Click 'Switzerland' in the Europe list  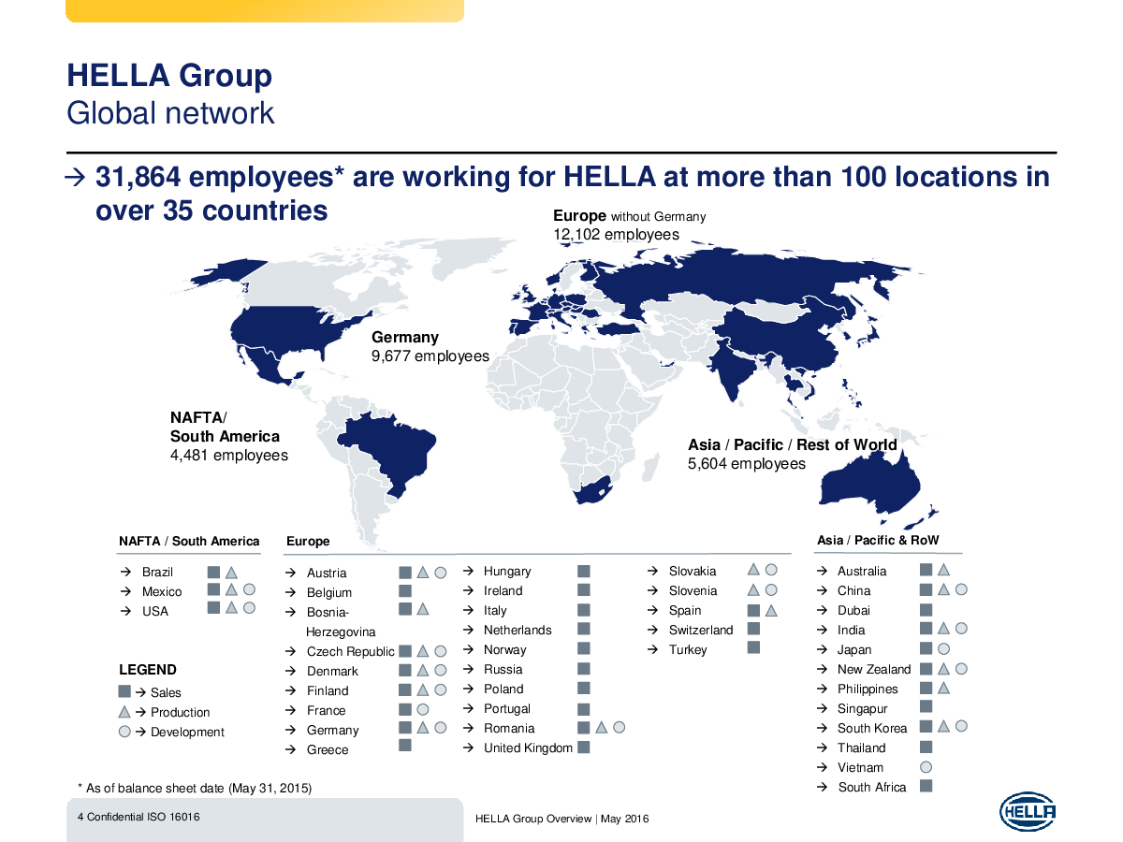pos(701,630)
